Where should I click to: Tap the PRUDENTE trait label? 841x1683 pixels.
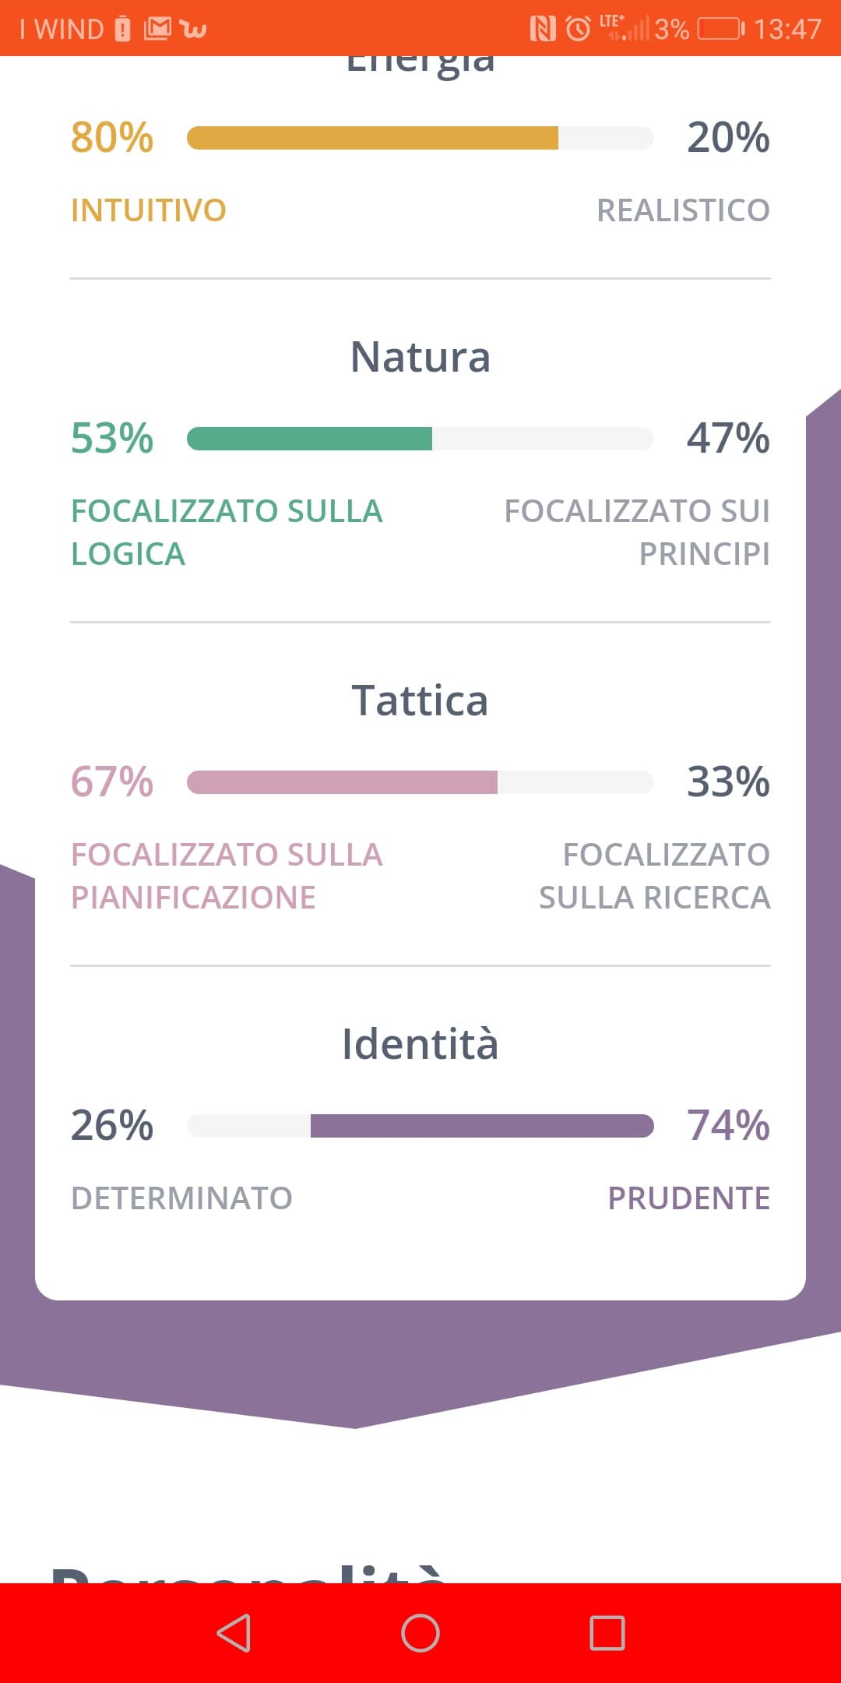click(x=688, y=1198)
